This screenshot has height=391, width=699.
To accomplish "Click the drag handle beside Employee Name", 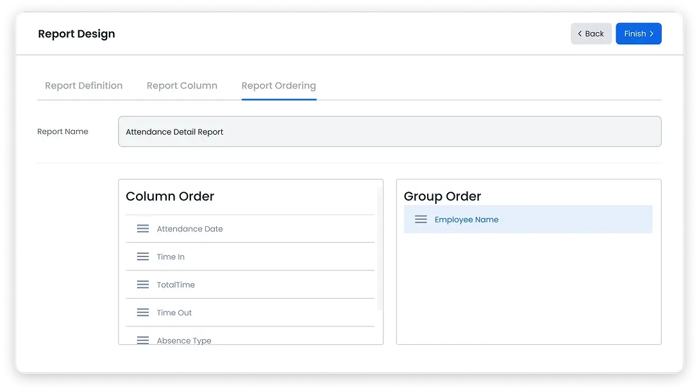I will coord(421,220).
